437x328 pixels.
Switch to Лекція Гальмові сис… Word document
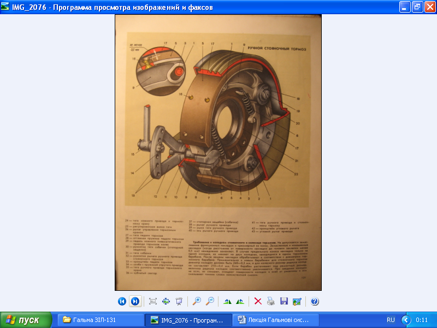coord(276,320)
